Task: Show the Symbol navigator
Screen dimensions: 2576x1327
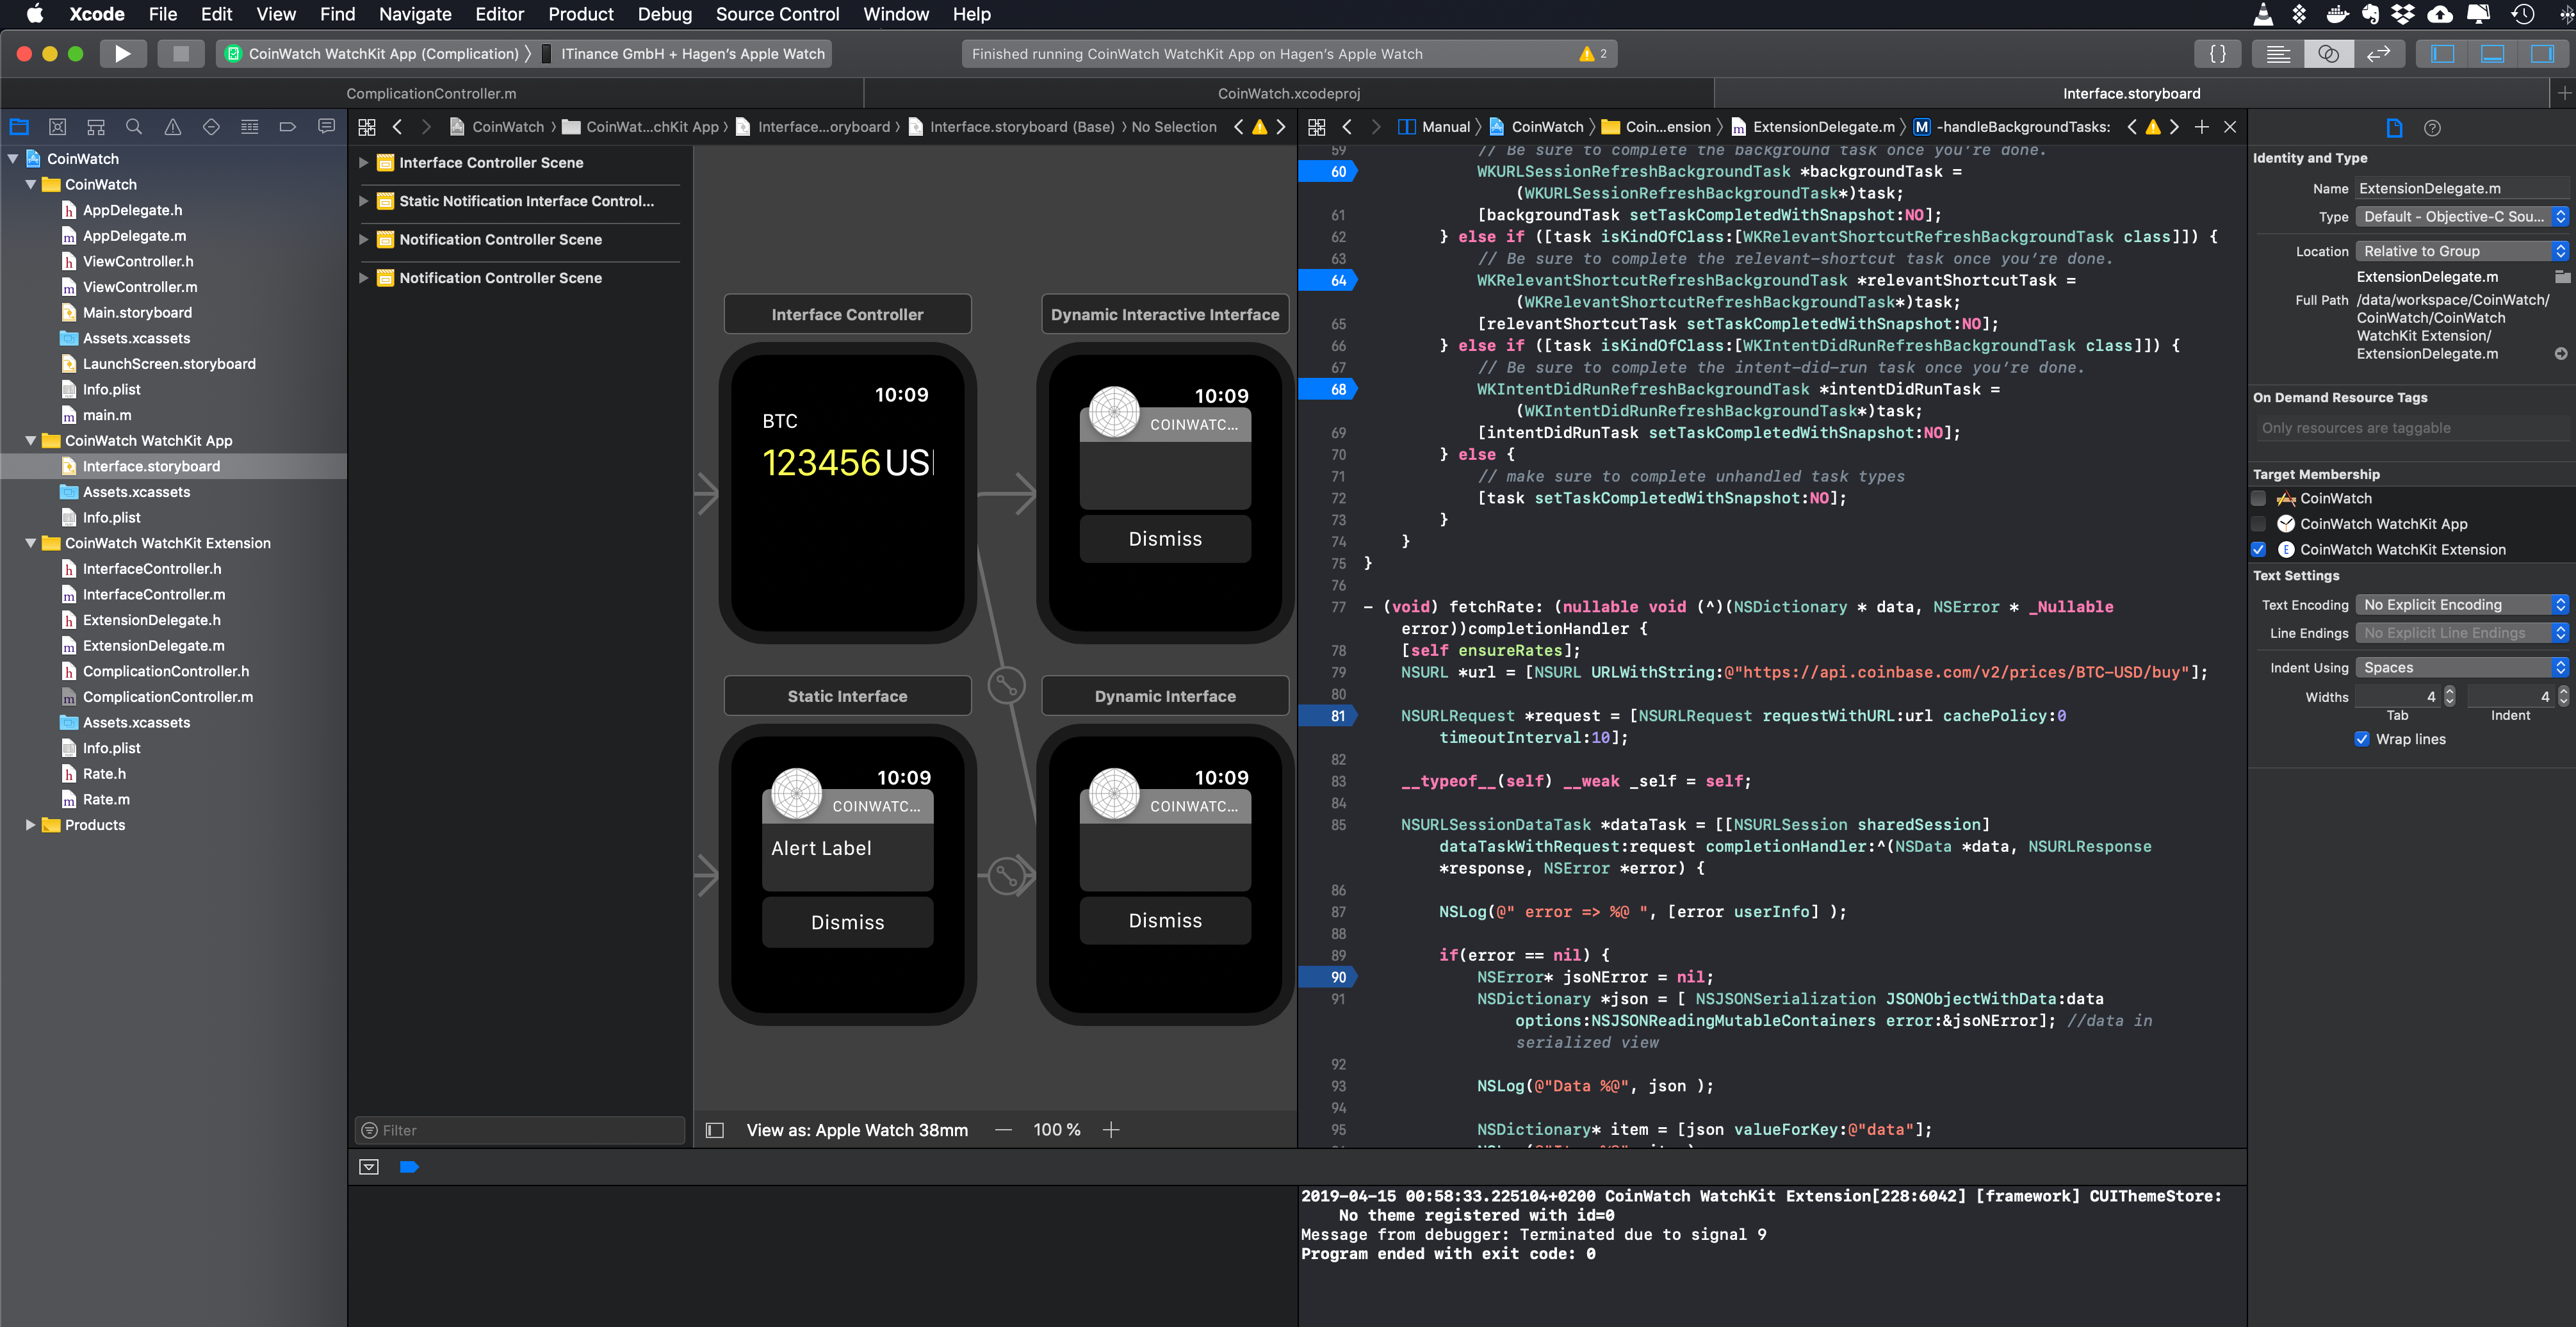Action: click(x=96, y=127)
